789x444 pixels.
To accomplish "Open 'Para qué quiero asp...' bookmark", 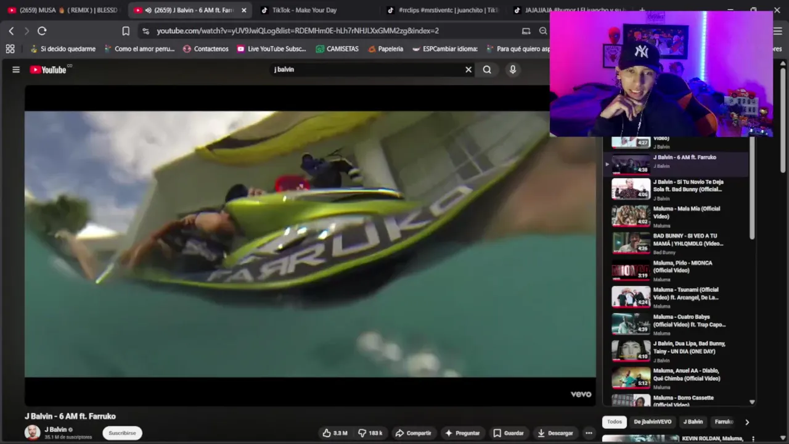I will tap(518, 49).
